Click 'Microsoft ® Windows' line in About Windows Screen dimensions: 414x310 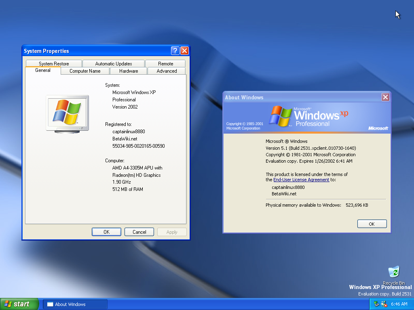click(287, 141)
